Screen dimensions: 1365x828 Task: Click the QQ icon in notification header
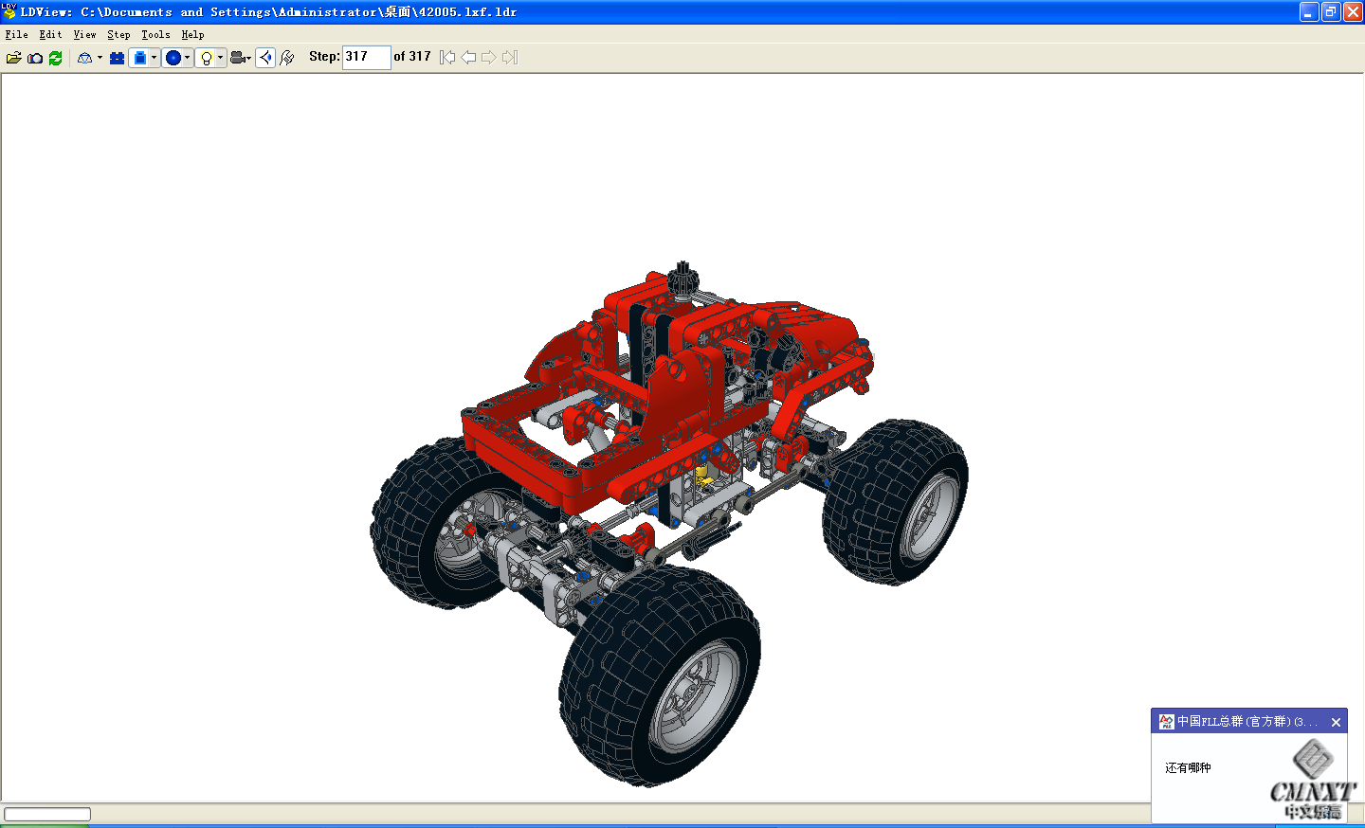click(x=1166, y=722)
